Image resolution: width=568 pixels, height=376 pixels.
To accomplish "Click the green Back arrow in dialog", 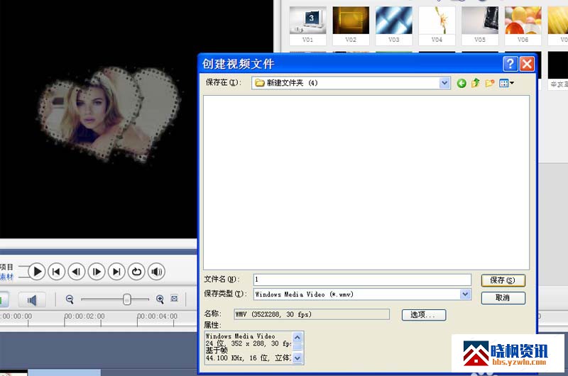I will point(461,83).
